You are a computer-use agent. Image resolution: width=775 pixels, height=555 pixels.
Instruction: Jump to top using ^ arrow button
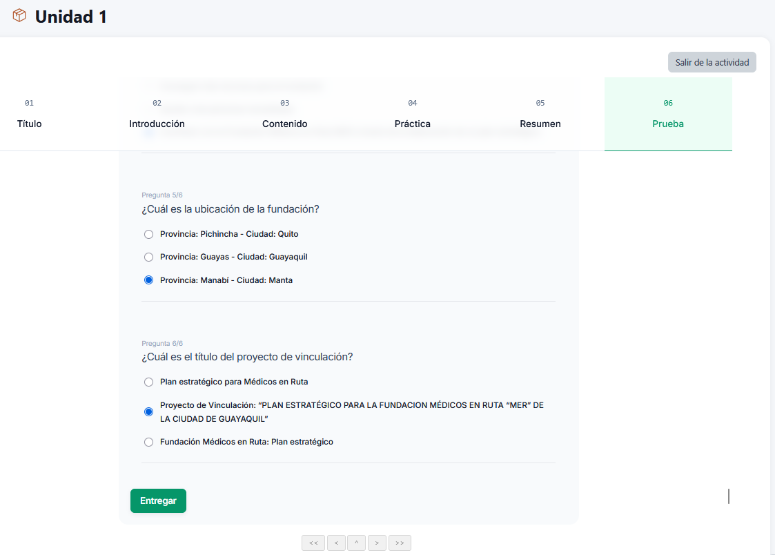pos(356,543)
